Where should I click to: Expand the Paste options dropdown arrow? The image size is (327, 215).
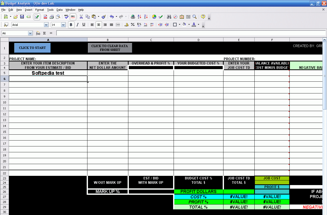click(98, 17)
